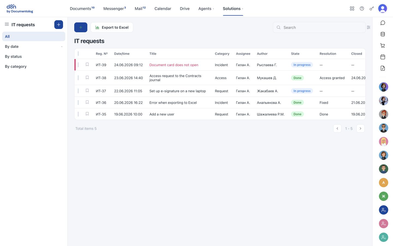Click the green 'Ж' contact avatar
Image resolution: width=393 pixels, height=246 pixels.
383,196
